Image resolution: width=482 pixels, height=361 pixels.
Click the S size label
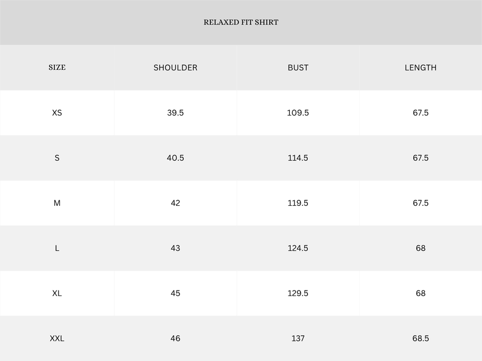coord(57,158)
